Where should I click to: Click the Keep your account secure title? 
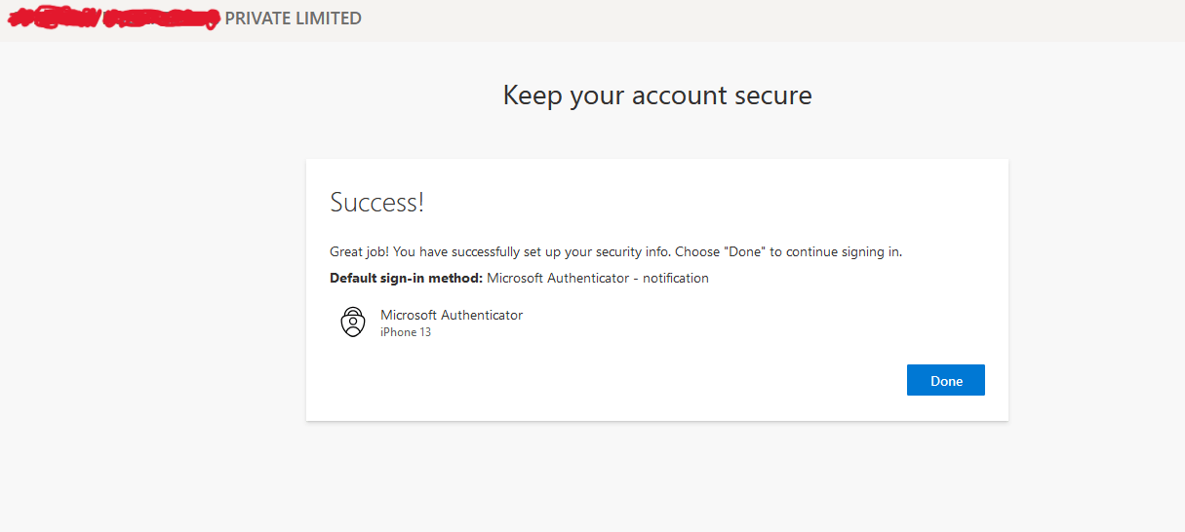click(656, 95)
